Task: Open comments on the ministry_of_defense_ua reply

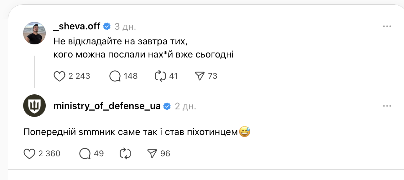Action: pyautogui.click(x=84, y=153)
